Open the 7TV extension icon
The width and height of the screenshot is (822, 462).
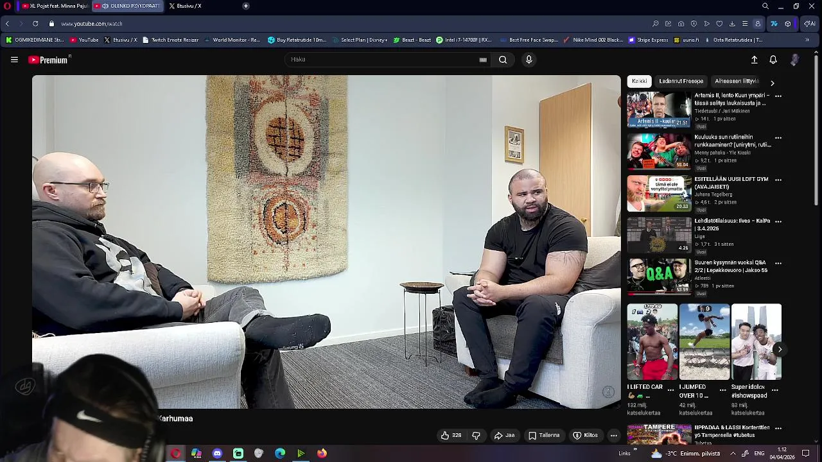774,24
